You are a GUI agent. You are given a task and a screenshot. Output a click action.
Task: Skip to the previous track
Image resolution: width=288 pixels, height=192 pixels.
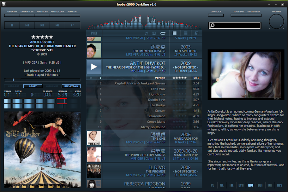(27, 25)
